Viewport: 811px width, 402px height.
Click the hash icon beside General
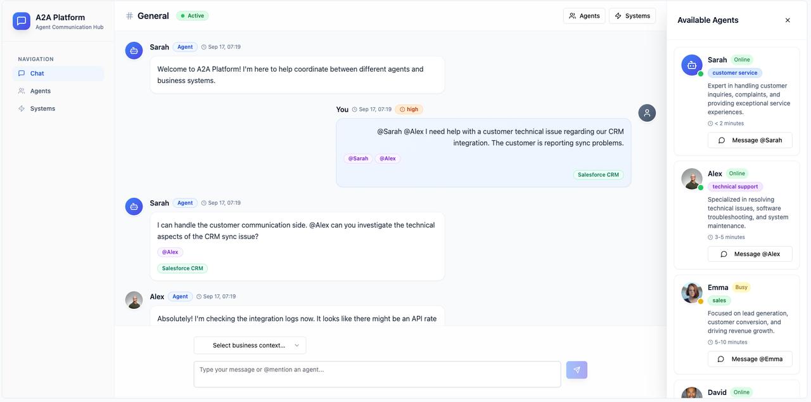point(129,16)
